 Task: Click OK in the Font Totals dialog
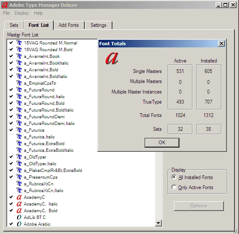click(x=162, y=143)
